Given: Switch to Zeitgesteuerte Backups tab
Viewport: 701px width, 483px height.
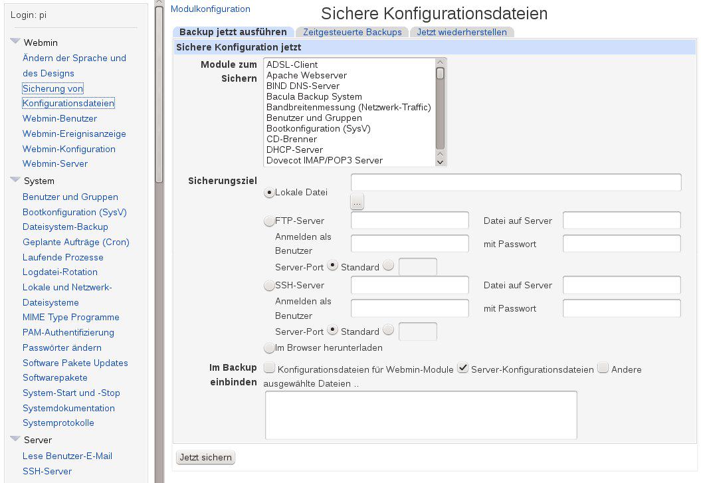Looking at the screenshot, I should [x=352, y=32].
